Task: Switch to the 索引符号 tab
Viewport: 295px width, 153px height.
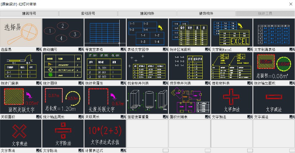Action: pyautogui.click(x=88, y=14)
